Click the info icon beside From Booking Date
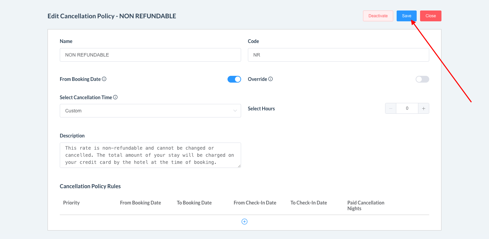Viewport: 489px width, 239px height. (104, 79)
